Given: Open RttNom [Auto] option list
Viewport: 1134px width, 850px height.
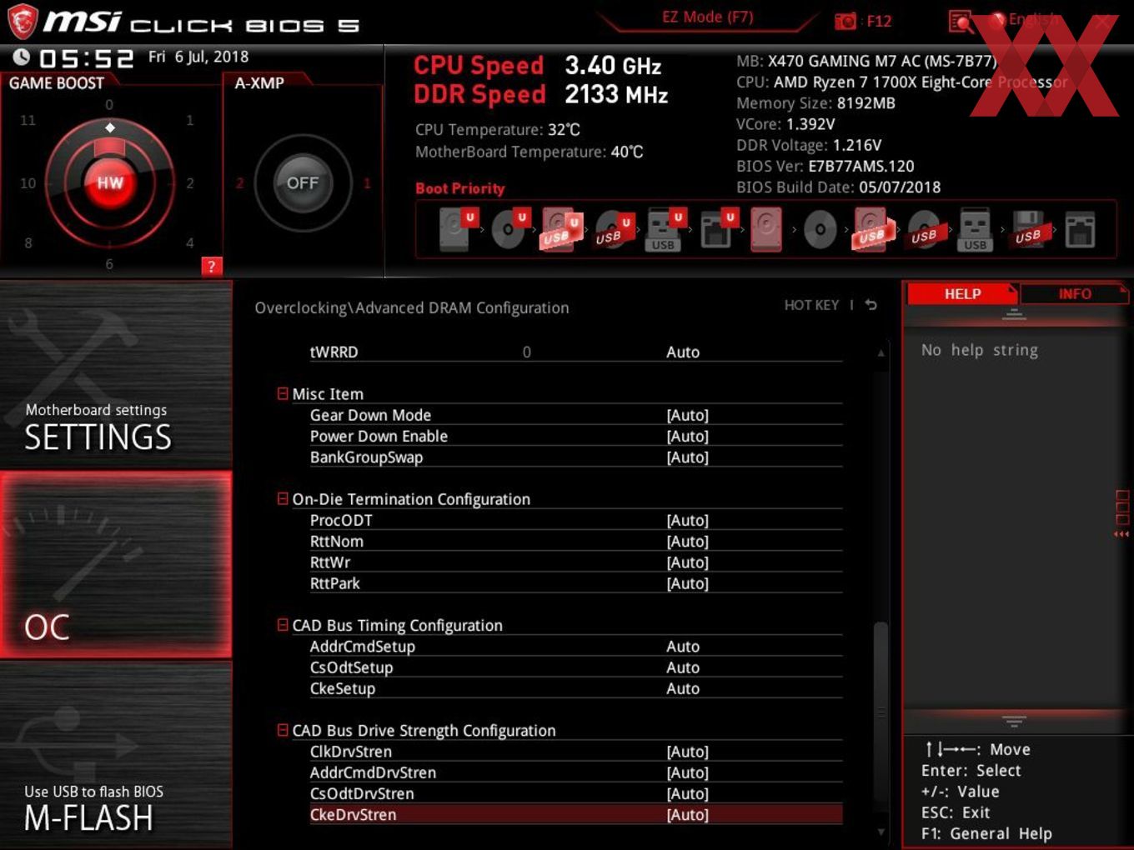Looking at the screenshot, I should click(687, 541).
